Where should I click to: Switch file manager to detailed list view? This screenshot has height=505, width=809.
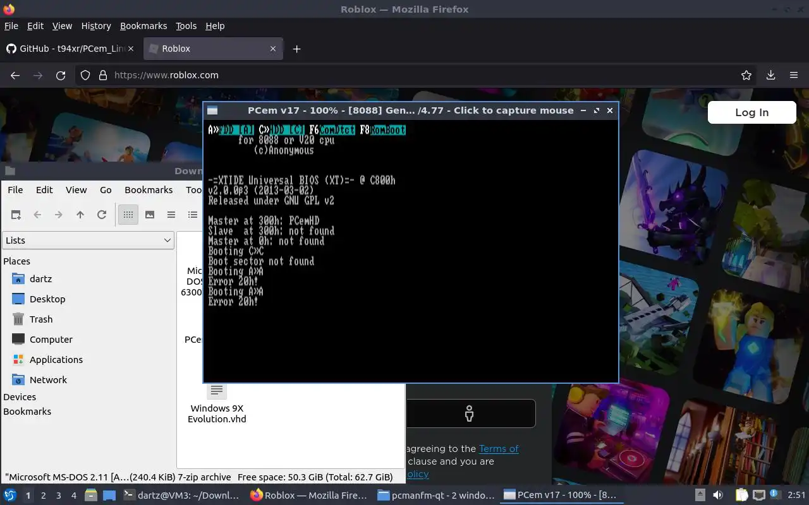(193, 215)
